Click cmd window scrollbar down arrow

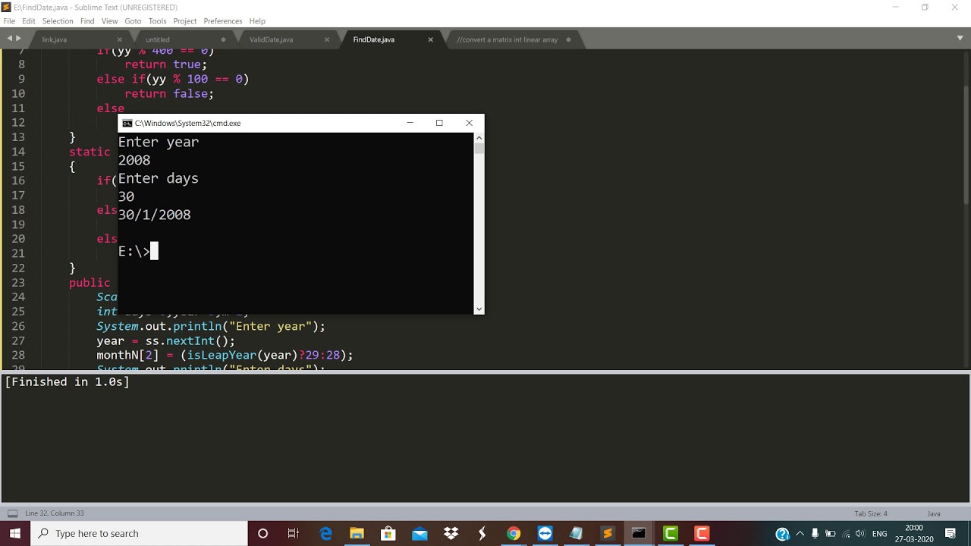click(479, 309)
